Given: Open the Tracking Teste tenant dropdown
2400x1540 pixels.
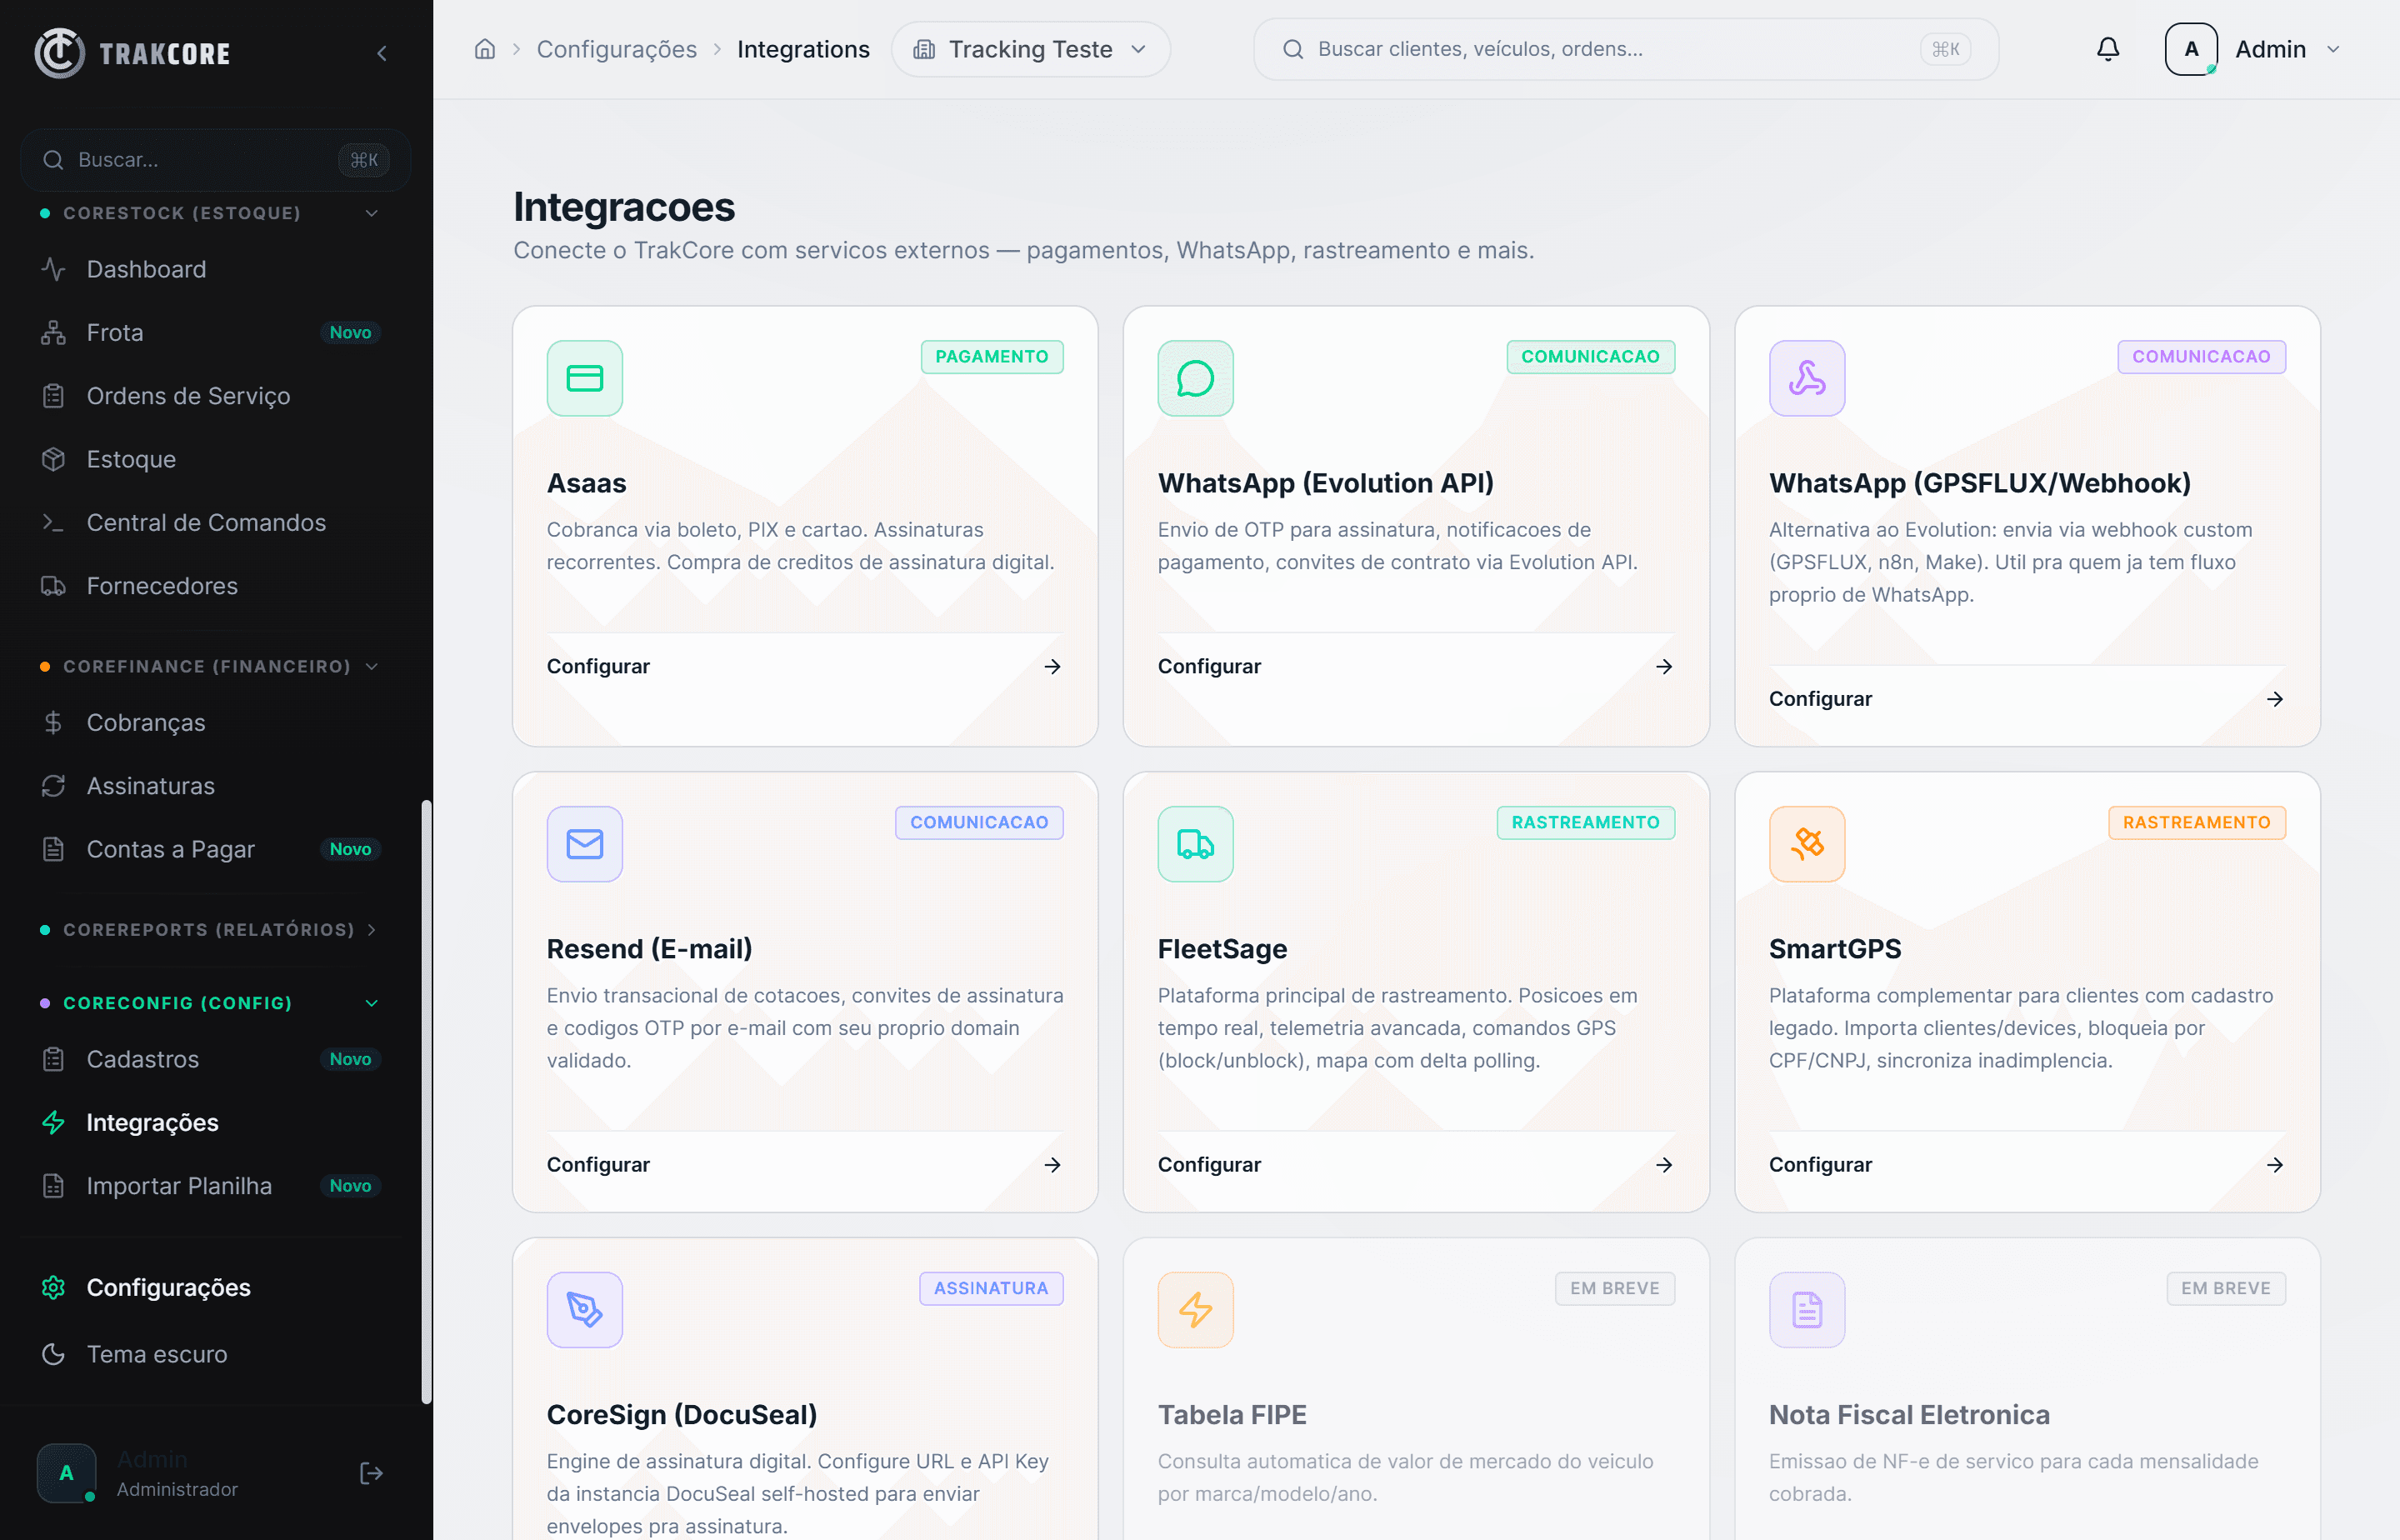Looking at the screenshot, I should coord(1030,49).
